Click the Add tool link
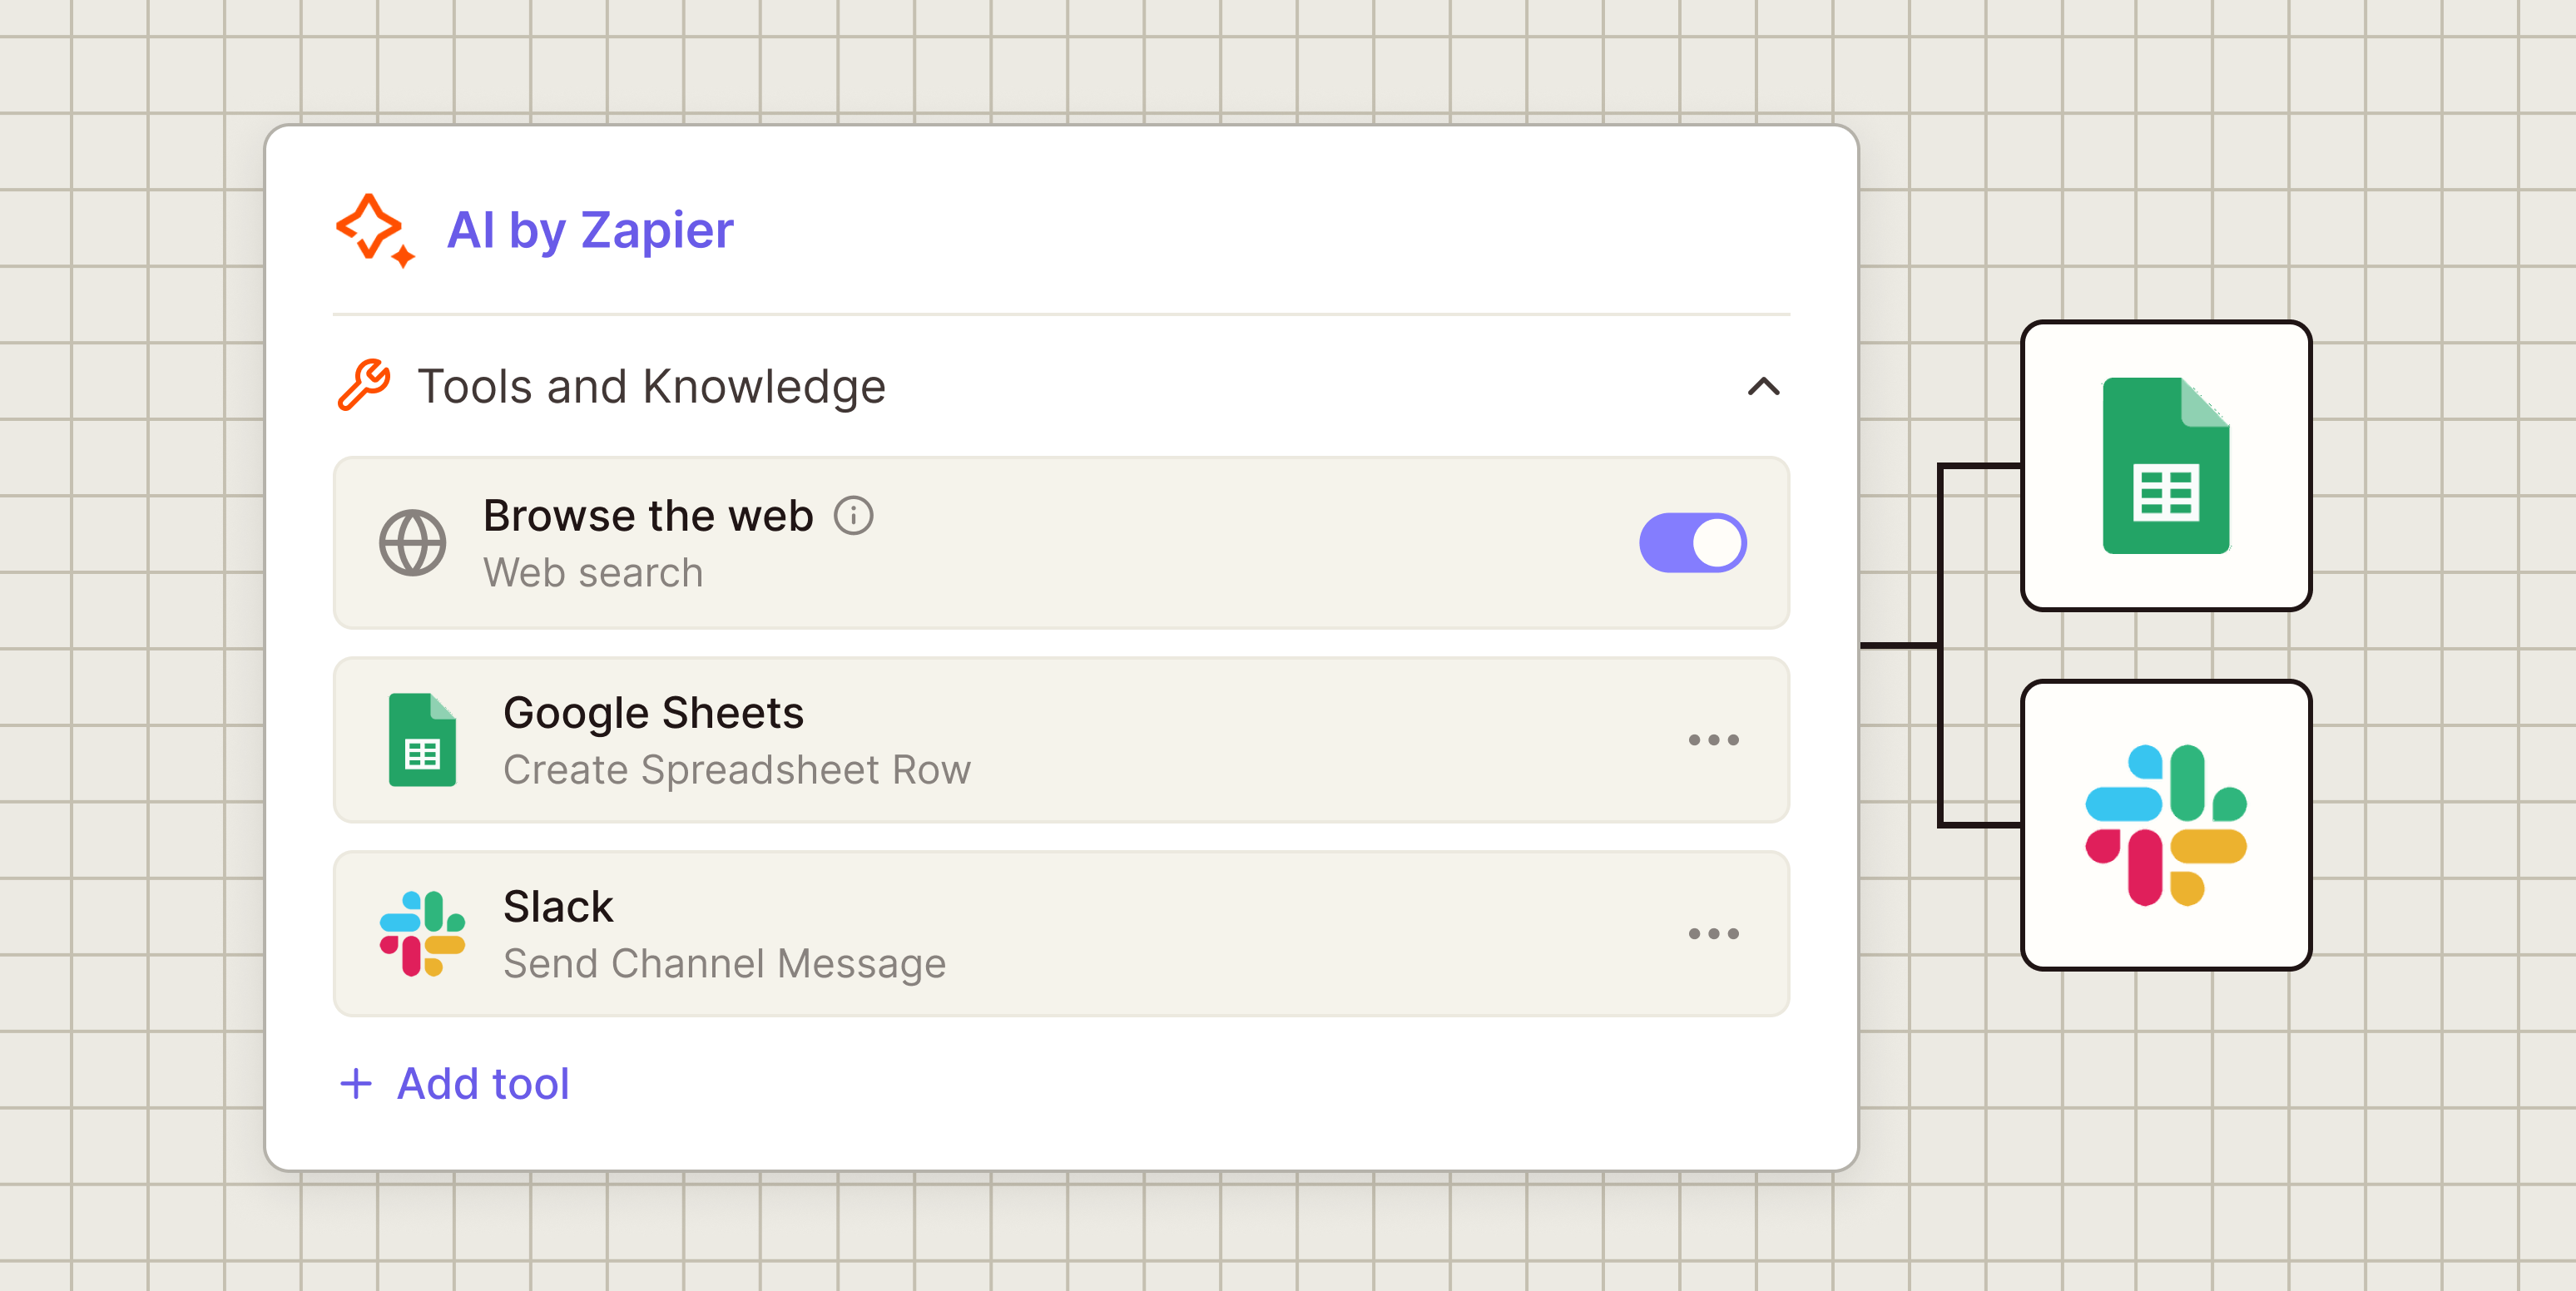2576x1291 pixels. pos(483,1083)
